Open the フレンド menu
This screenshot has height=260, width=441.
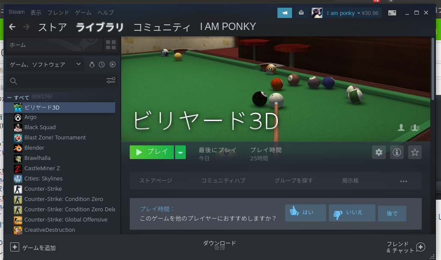pos(58,13)
